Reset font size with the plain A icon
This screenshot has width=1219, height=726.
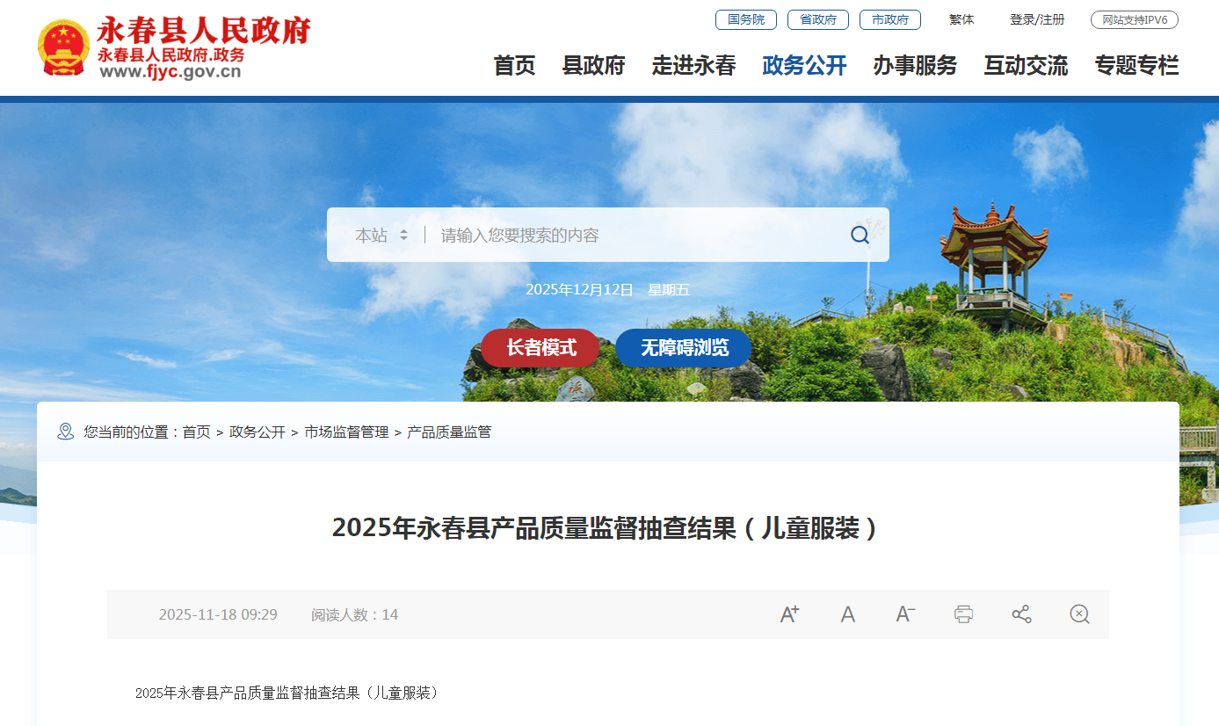(847, 614)
